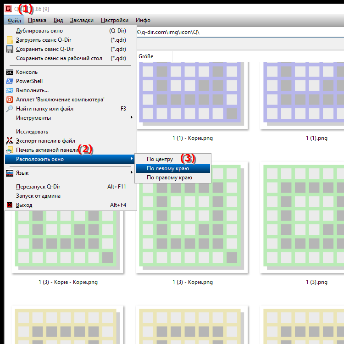Click the console icon next to Консоль
Viewport: 344px width, 344px height.
10,72
